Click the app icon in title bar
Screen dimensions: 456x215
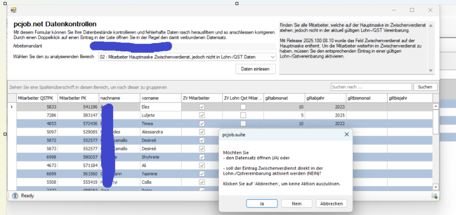[13, 10]
